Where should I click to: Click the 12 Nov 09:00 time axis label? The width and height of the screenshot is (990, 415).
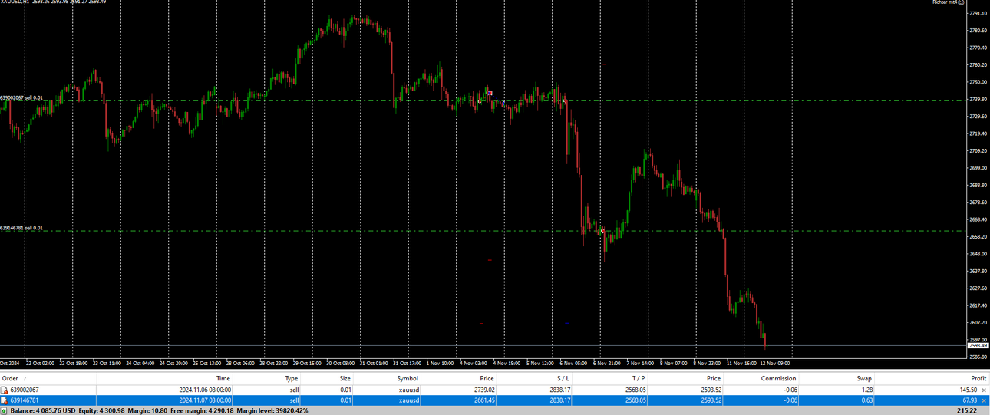click(774, 364)
